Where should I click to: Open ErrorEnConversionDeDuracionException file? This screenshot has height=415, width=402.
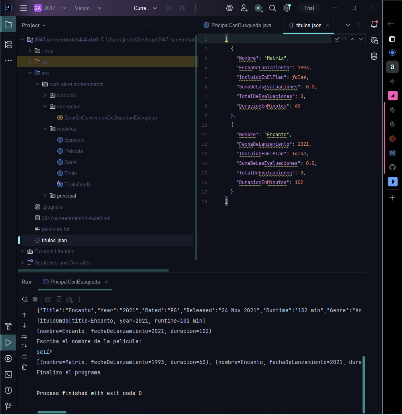pos(107,117)
